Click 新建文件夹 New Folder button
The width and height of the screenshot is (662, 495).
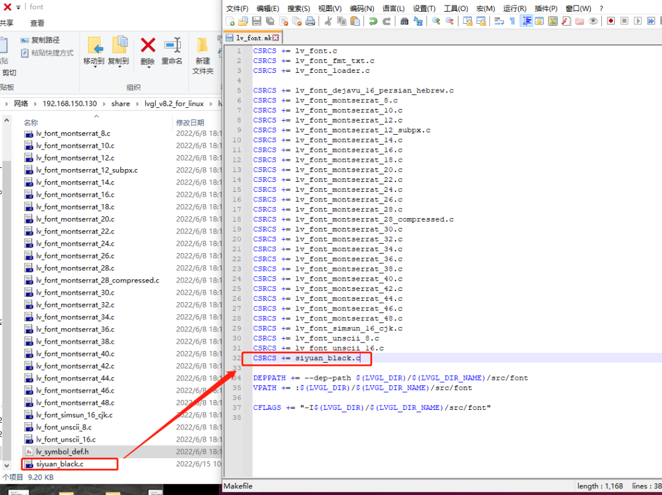[x=203, y=56]
